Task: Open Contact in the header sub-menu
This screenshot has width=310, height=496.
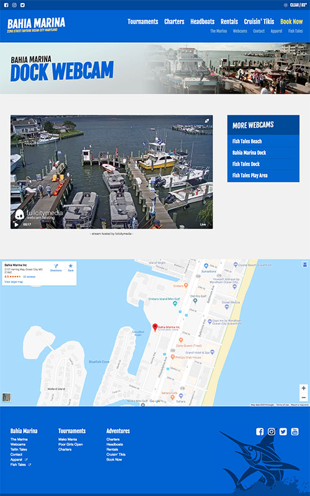Action: click(x=259, y=31)
